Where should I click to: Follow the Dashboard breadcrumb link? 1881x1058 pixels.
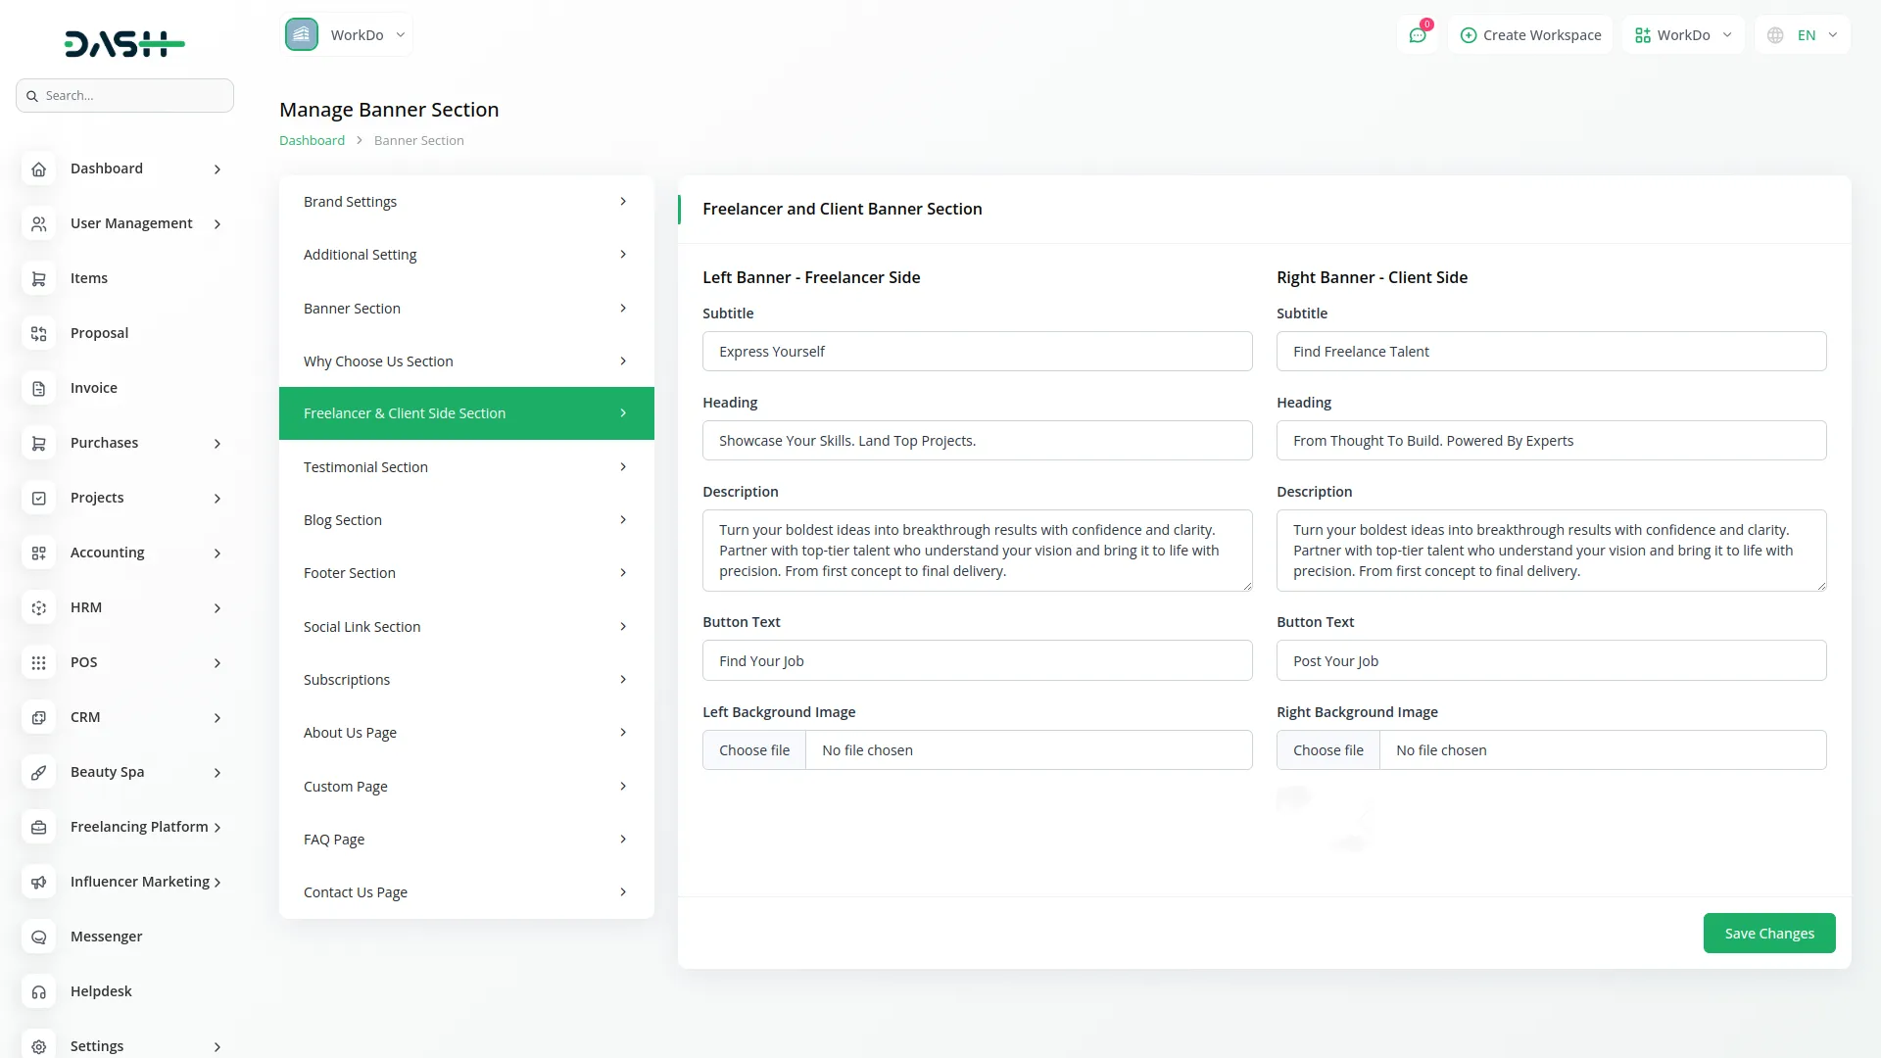click(311, 140)
